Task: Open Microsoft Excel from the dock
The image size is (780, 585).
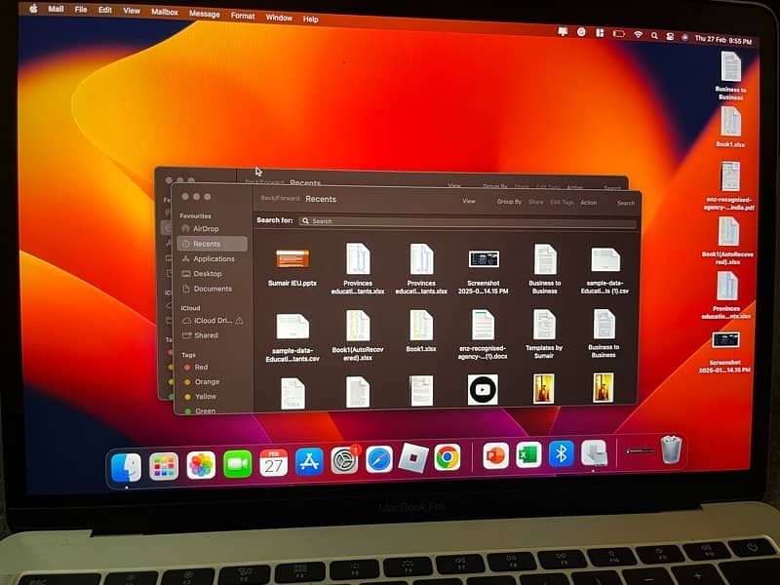Action: click(528, 454)
